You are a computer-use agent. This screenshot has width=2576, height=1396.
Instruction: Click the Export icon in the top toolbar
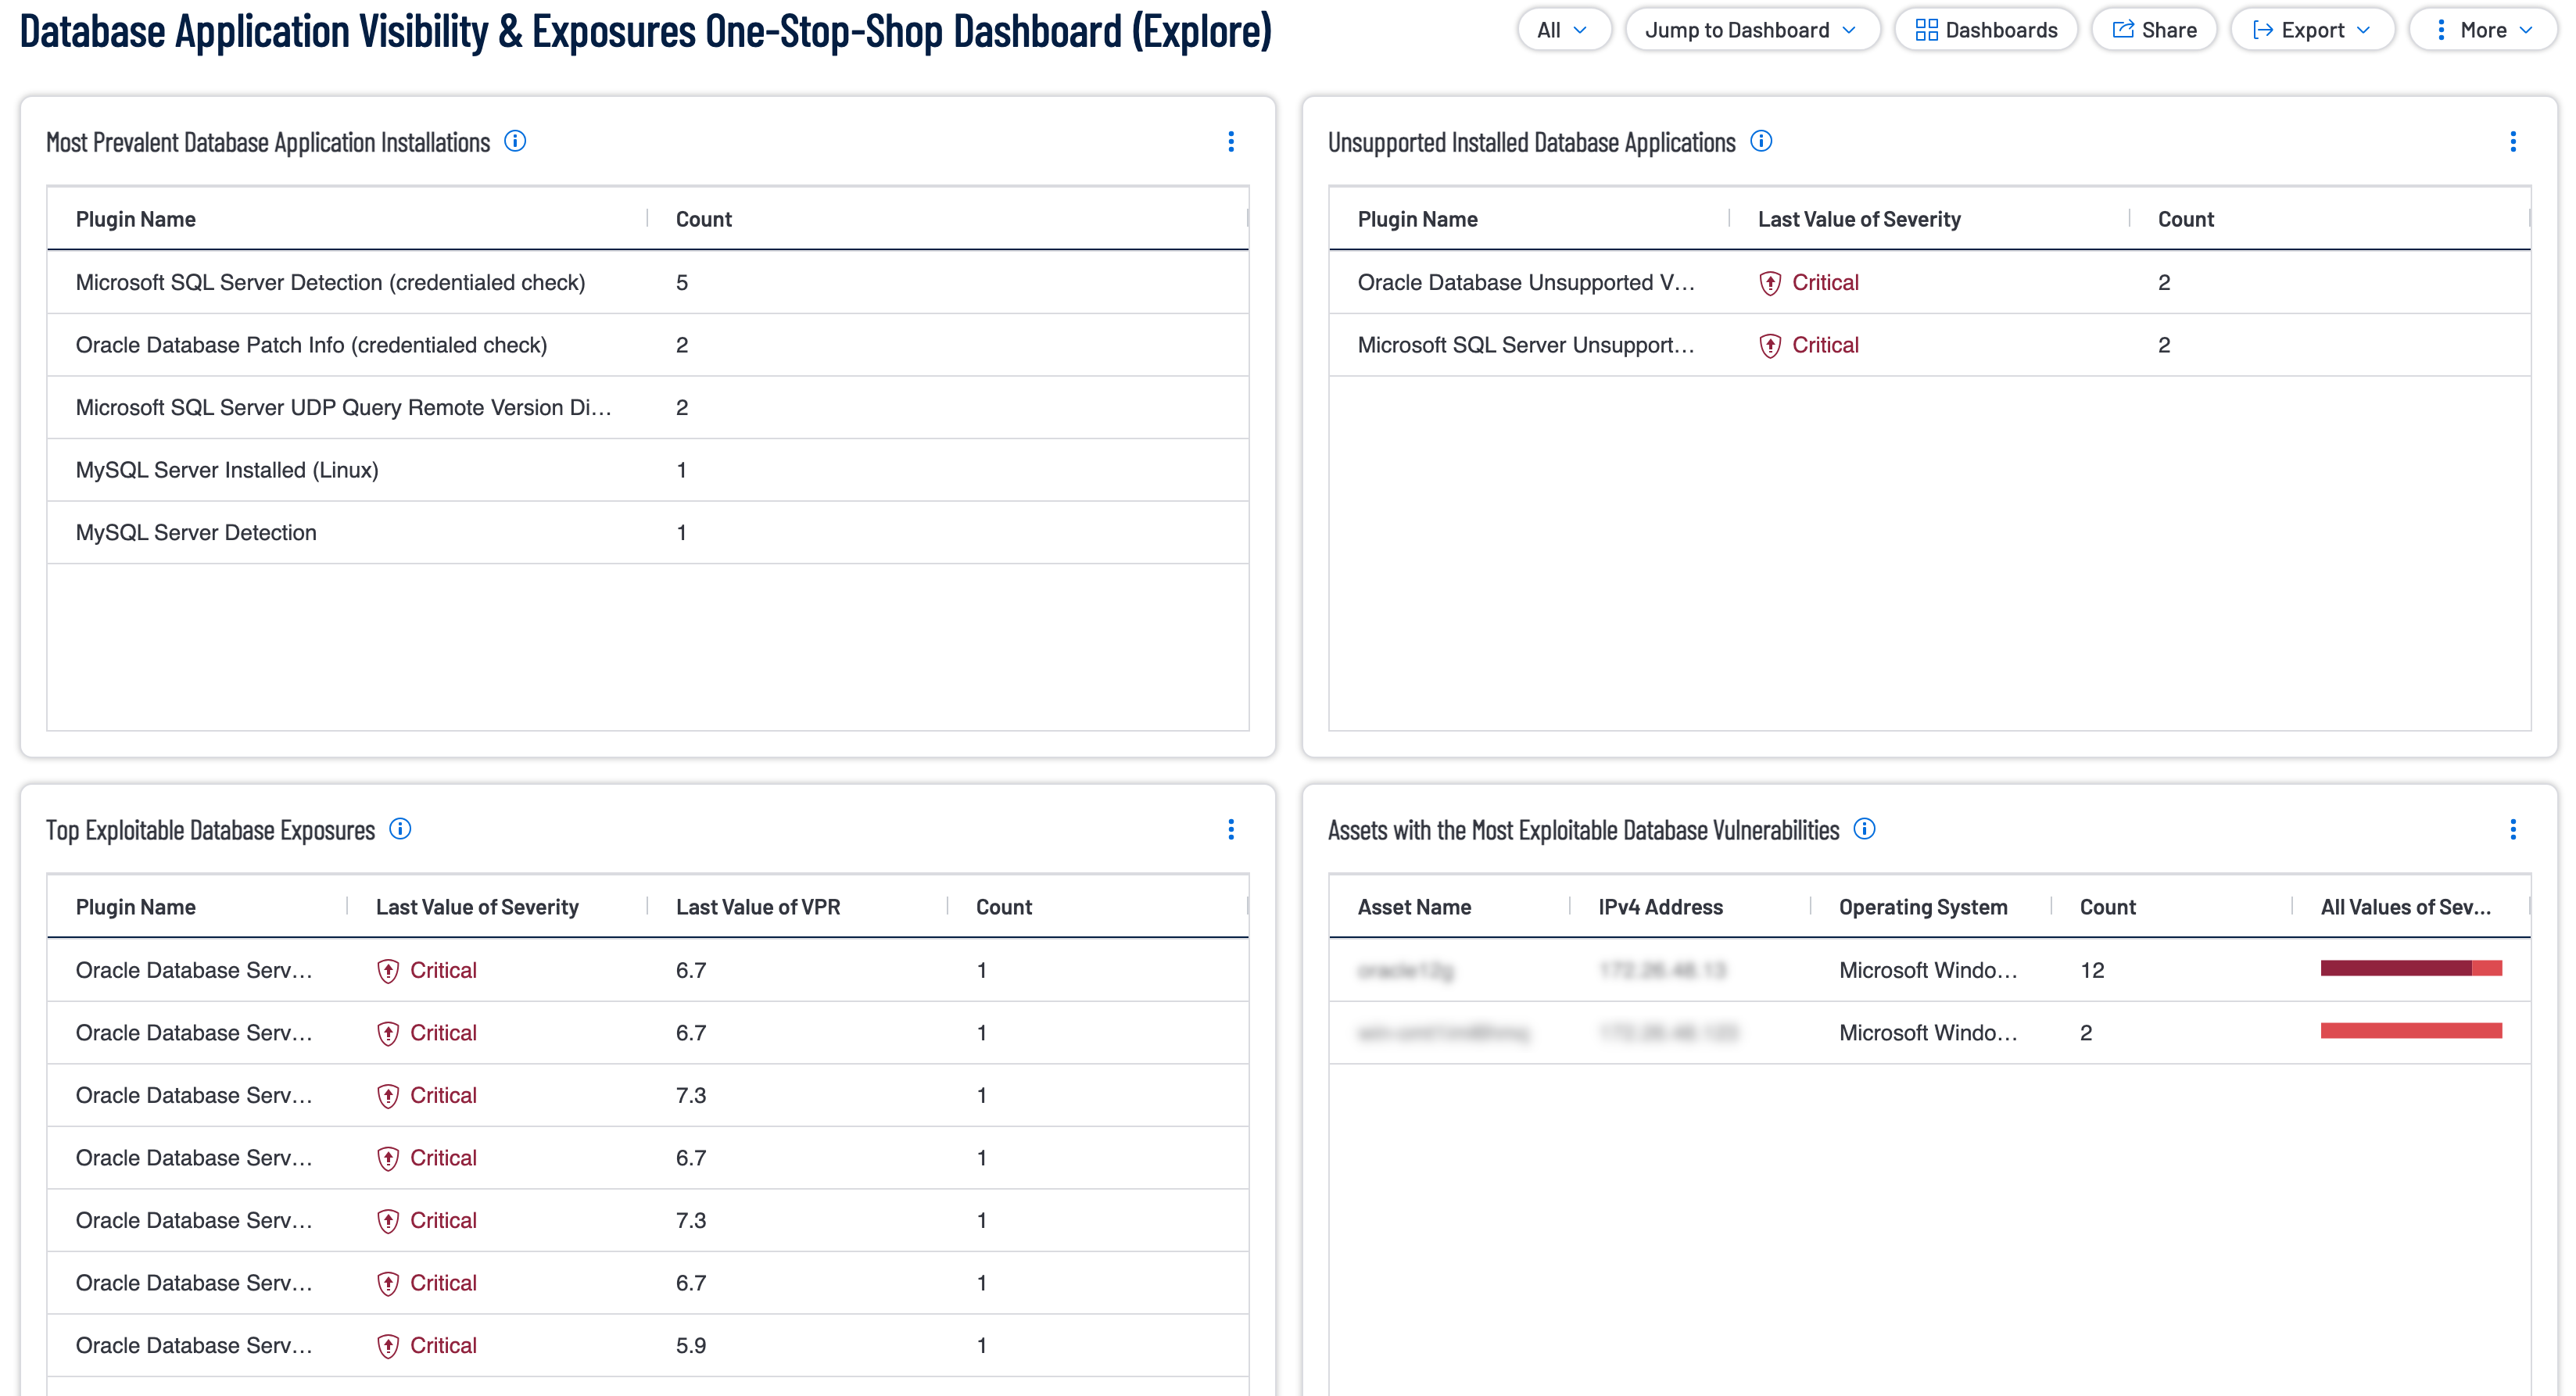(x=2264, y=29)
